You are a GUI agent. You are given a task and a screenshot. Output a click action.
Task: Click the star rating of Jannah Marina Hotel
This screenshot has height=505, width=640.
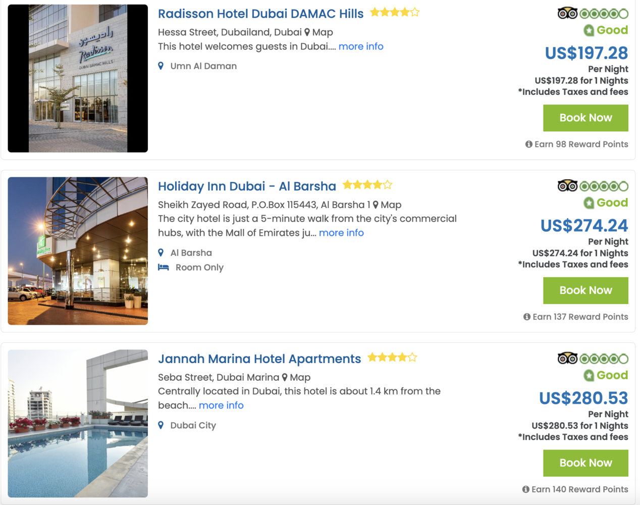(x=392, y=358)
